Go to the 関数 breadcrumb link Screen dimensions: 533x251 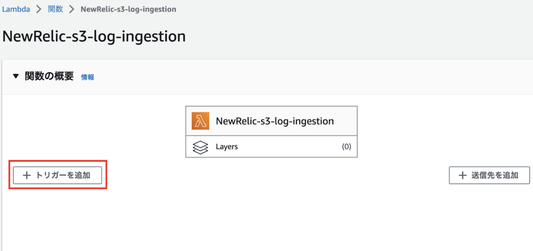pos(56,9)
